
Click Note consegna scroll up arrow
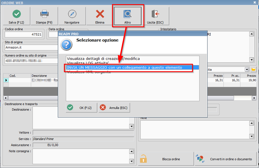[x=131, y=152]
